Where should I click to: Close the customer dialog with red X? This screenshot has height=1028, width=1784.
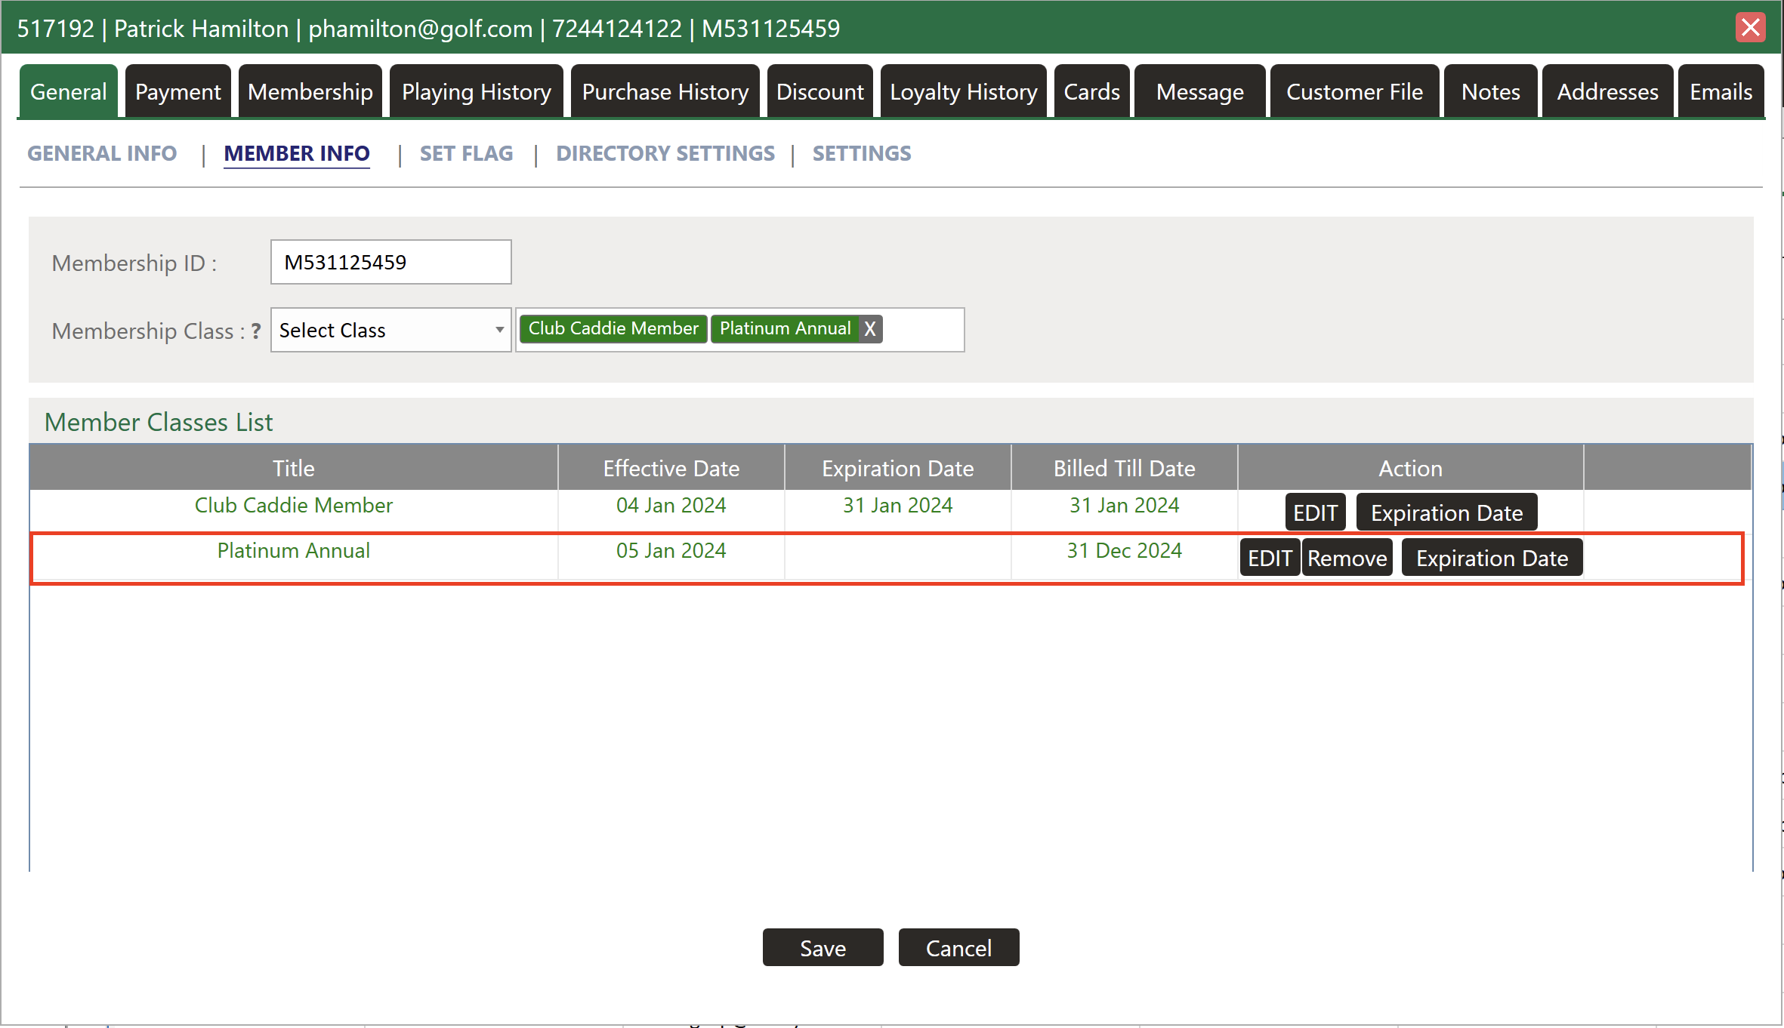[x=1750, y=28]
